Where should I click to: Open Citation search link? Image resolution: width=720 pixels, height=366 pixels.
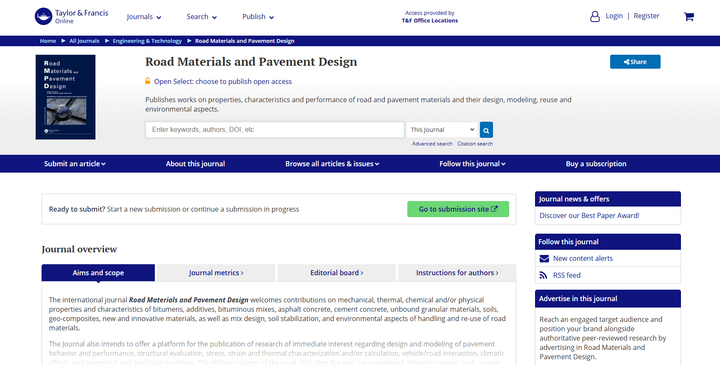(475, 144)
